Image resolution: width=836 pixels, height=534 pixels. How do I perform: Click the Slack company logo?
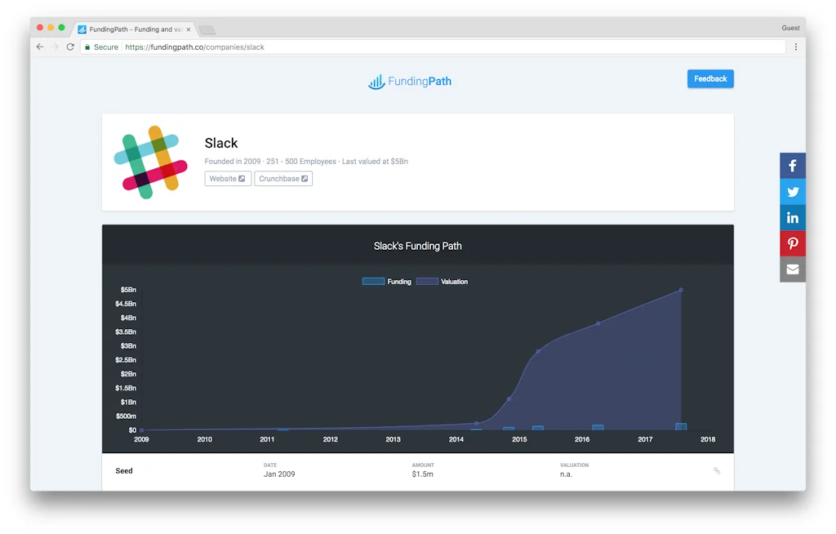pos(150,161)
